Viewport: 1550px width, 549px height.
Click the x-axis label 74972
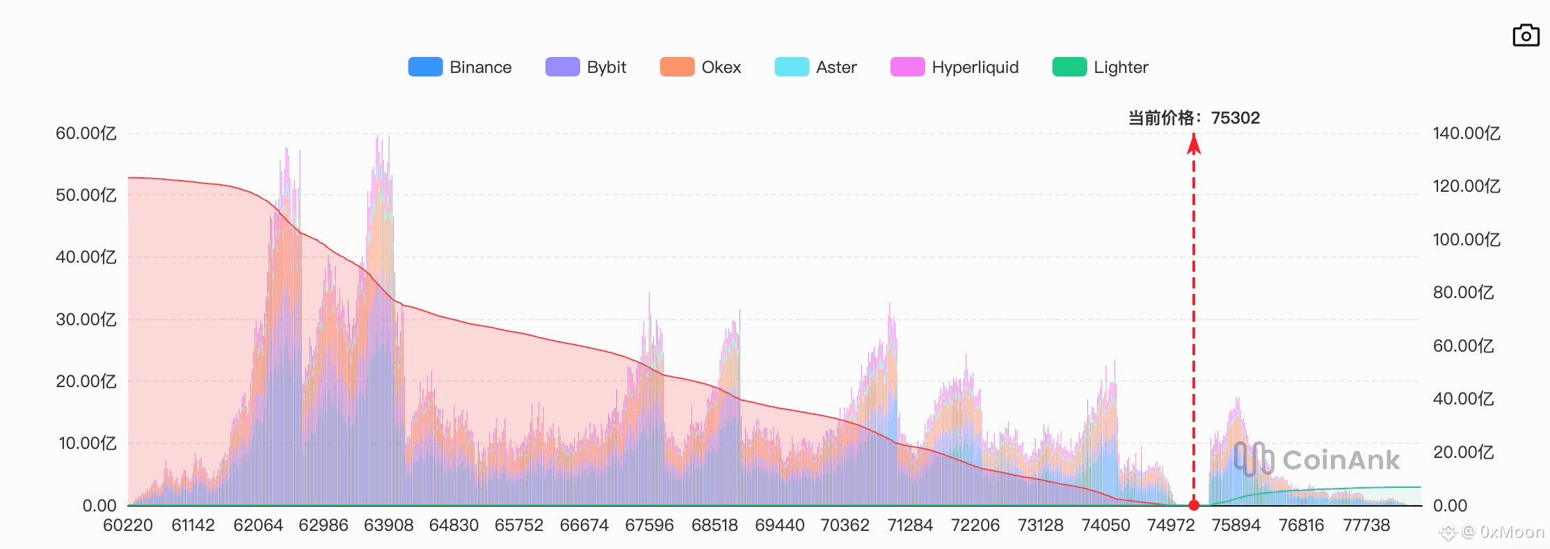tap(1171, 525)
